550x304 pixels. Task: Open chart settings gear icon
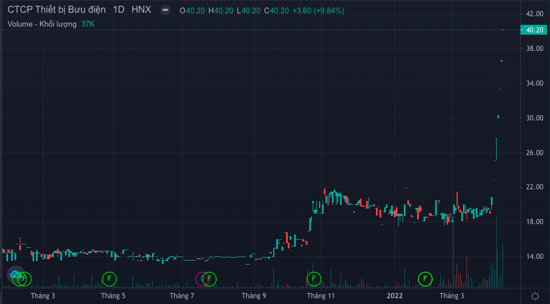tap(535, 296)
